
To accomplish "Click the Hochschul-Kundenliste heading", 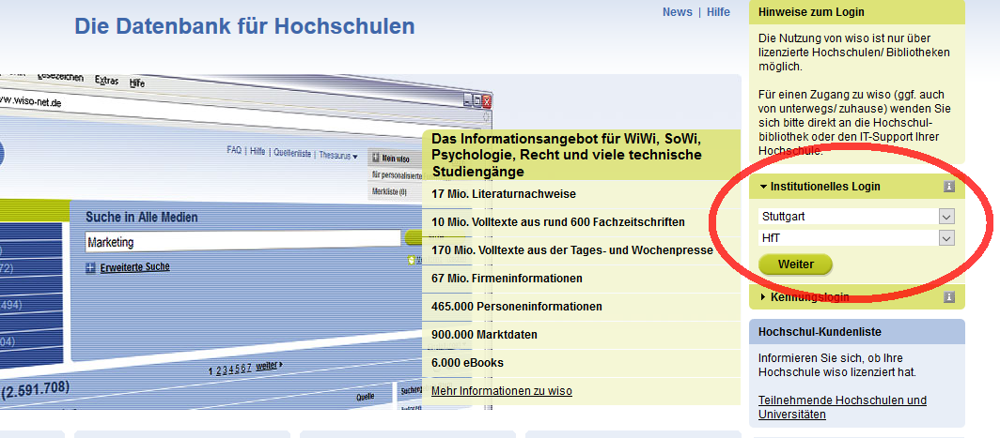I will [x=820, y=332].
